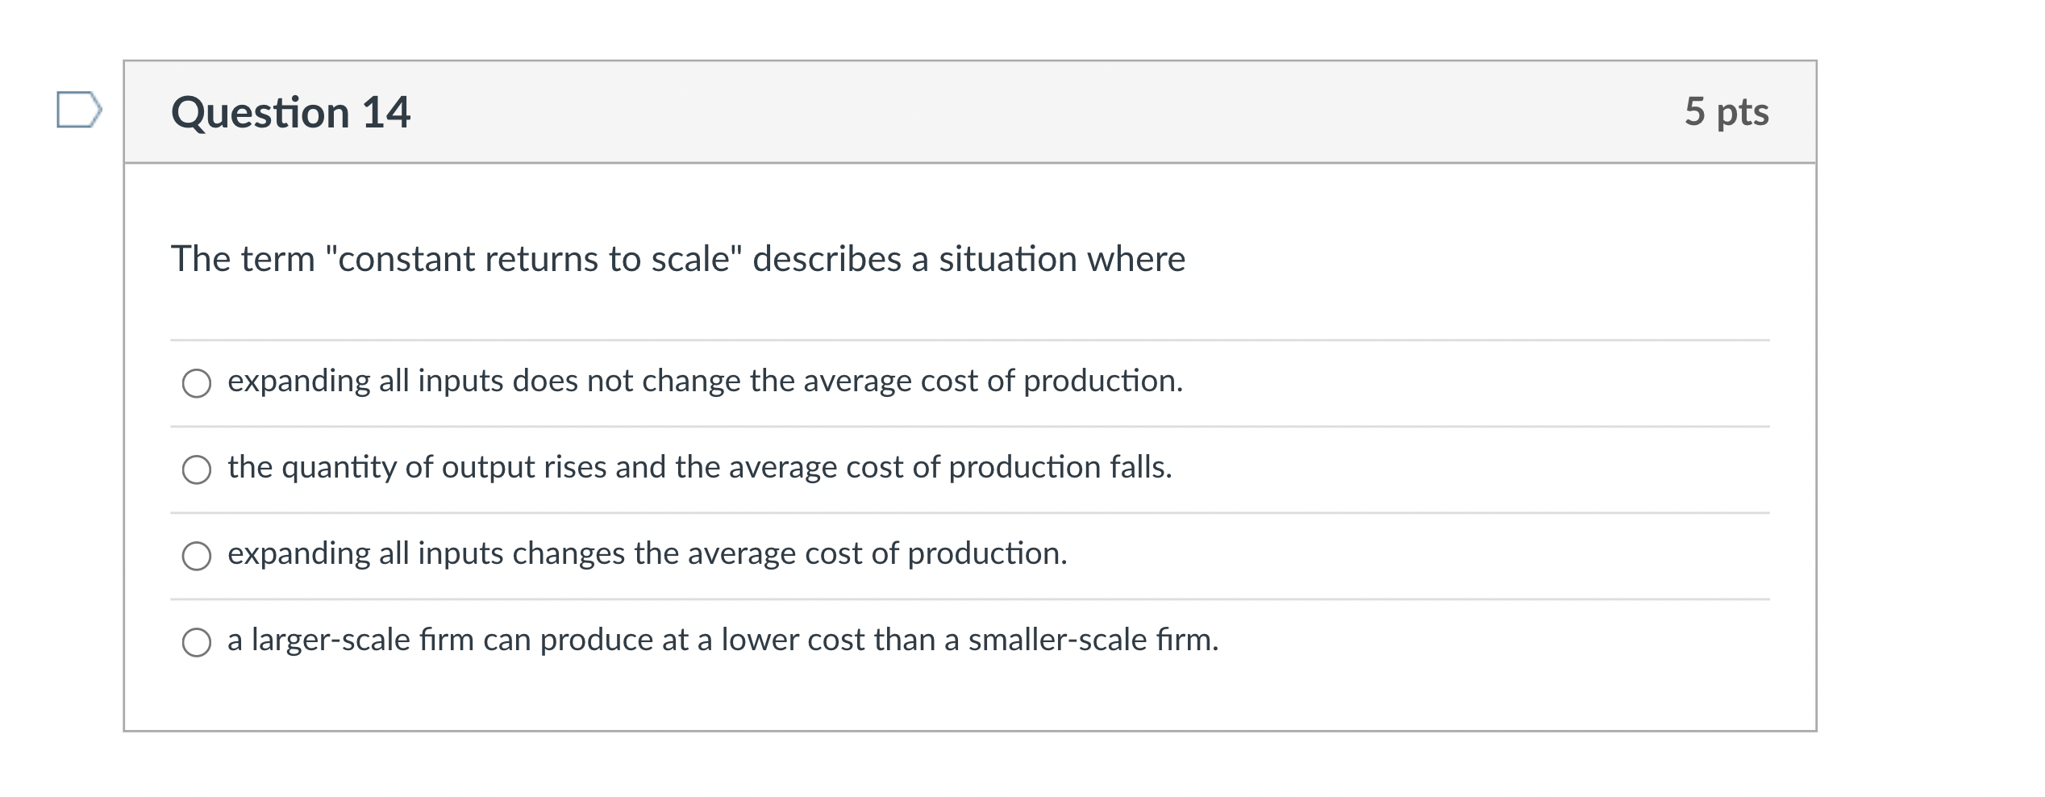Click answer text 'expanding all inputs does not change'

(x=705, y=381)
